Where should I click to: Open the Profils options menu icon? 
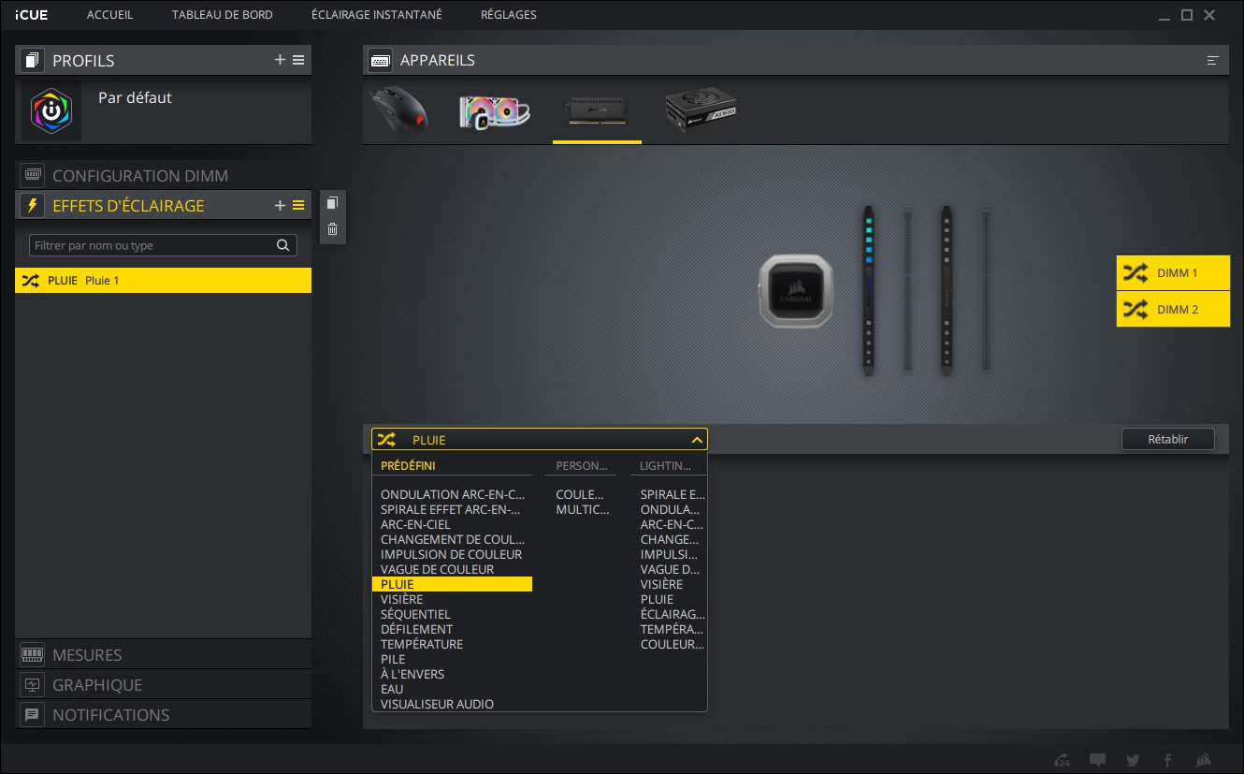tap(298, 60)
